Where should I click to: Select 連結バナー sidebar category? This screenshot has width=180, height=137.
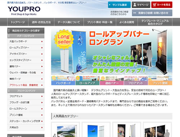pos(26,66)
